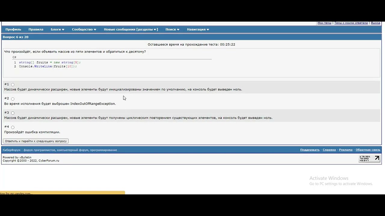Open the Поддержать footer link

coord(310,150)
